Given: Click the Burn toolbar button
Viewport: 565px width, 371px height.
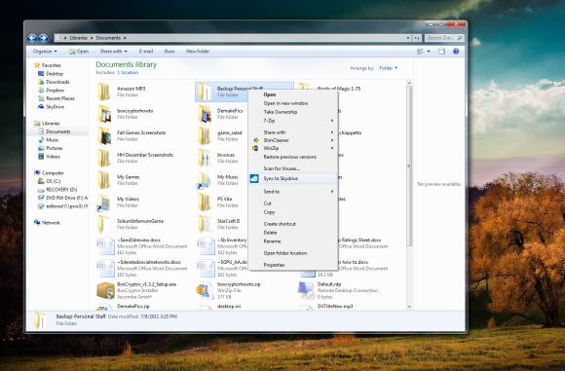Looking at the screenshot, I should (169, 52).
